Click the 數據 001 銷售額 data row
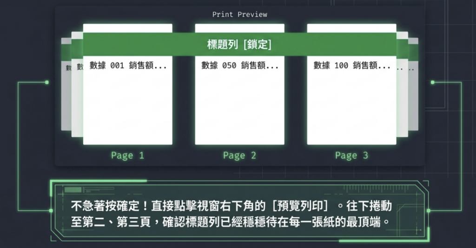This screenshot has width=476, height=248. click(x=128, y=66)
